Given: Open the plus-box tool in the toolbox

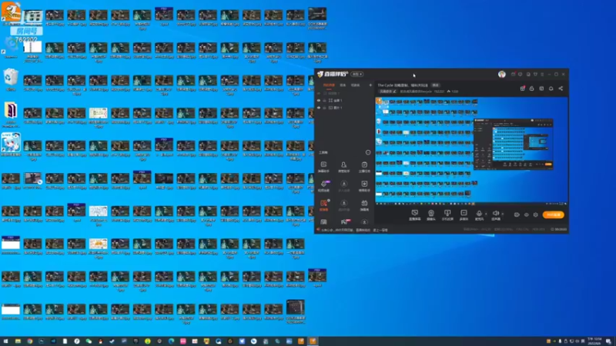Looking at the screenshot, I should pyautogui.click(x=364, y=186).
